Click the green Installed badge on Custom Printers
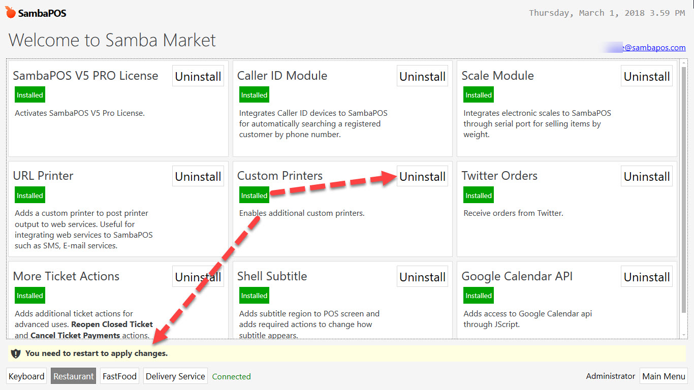 pyautogui.click(x=254, y=194)
